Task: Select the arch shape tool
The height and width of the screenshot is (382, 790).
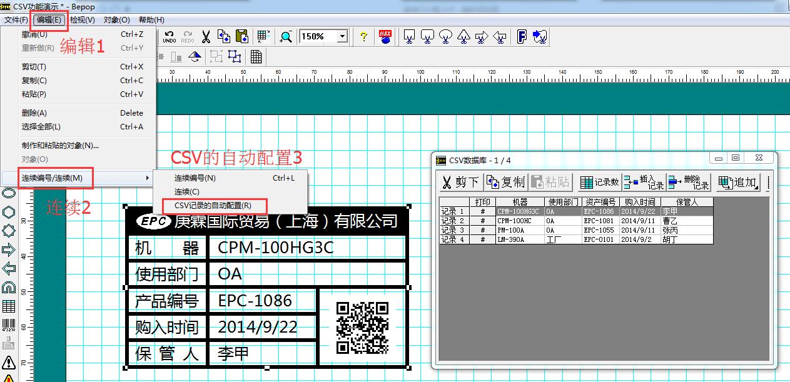Action: click(x=9, y=287)
